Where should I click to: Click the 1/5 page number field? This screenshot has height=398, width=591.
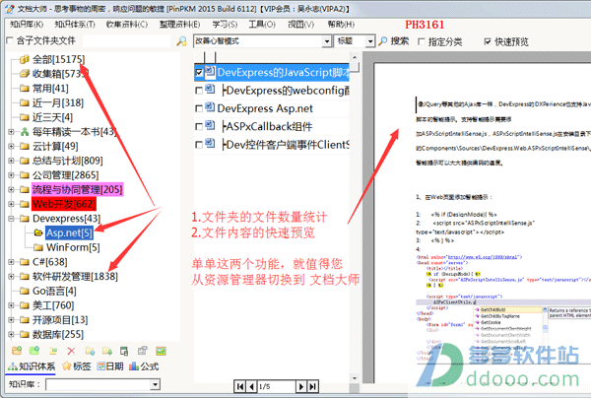(276, 386)
